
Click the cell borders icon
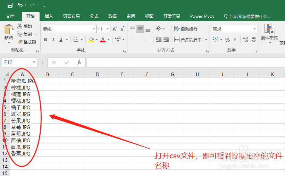pyautogui.click(x=76, y=40)
